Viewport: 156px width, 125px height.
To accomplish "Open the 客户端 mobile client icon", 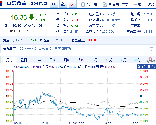I will [x=83, y=4].
